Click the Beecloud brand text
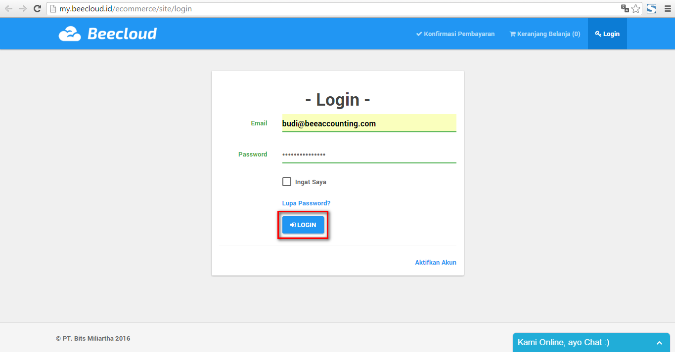675x352 pixels. coord(122,34)
